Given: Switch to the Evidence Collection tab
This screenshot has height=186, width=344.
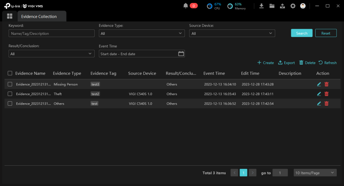Looking at the screenshot, I should pyautogui.click(x=39, y=16).
